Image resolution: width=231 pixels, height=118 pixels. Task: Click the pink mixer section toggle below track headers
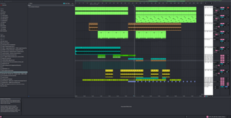click(x=205, y=96)
